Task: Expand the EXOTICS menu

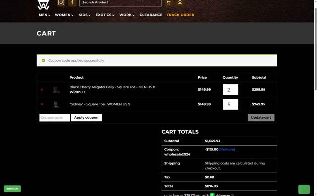Action: (105, 15)
